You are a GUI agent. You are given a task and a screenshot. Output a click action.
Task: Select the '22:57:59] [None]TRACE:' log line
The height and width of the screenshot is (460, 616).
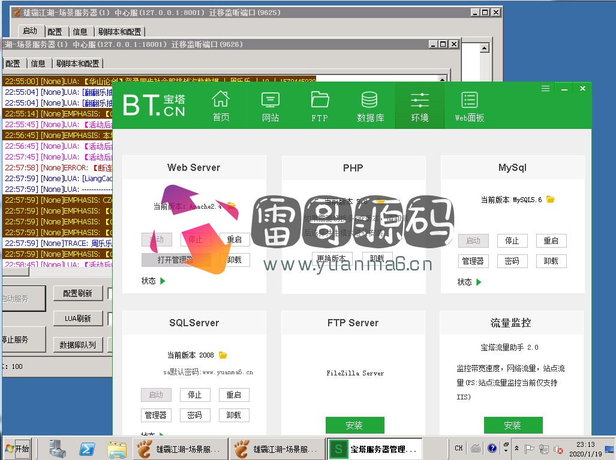coord(58,243)
